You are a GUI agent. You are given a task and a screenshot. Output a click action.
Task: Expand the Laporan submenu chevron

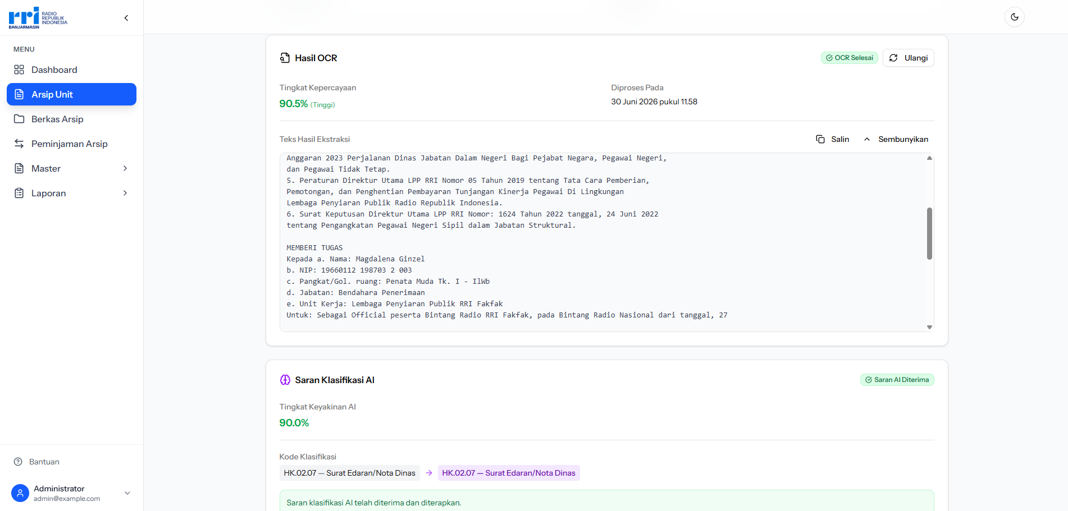125,193
